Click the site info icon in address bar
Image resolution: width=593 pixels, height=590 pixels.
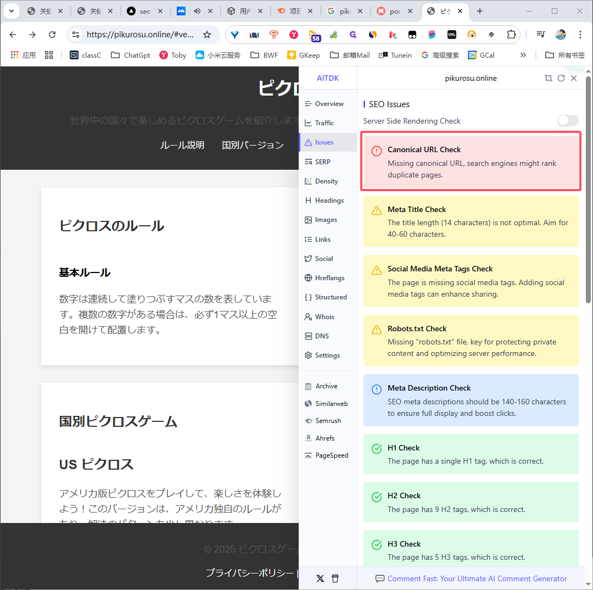tap(76, 35)
